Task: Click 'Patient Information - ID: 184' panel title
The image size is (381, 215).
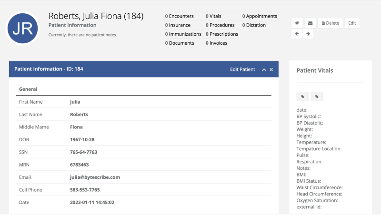Action: click(x=49, y=69)
